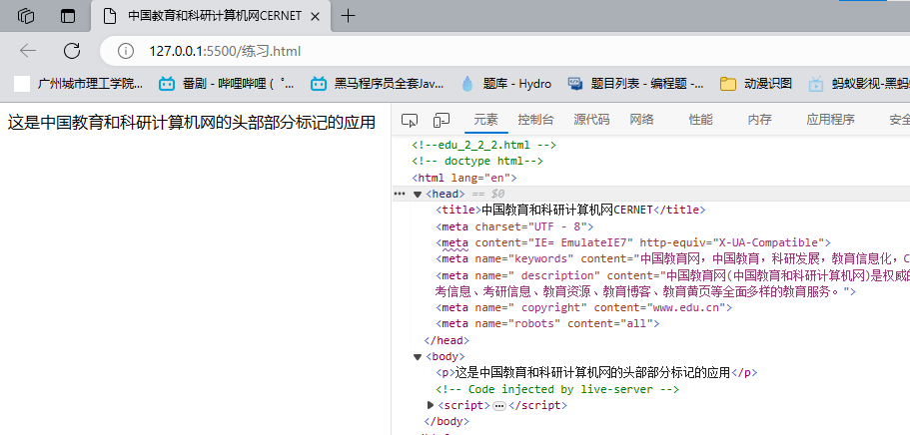
Task: Select the meta keywords row
Action: coord(672,258)
